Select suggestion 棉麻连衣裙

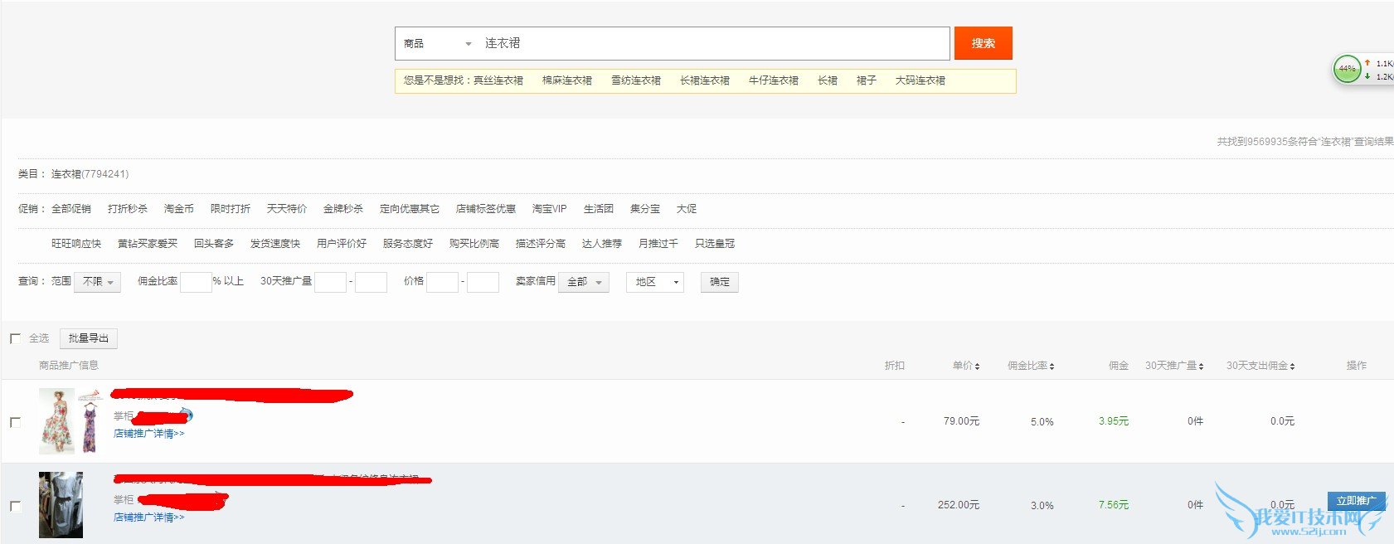tap(566, 80)
